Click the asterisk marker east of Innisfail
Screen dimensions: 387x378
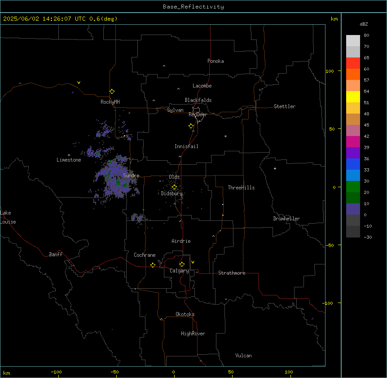225,136
